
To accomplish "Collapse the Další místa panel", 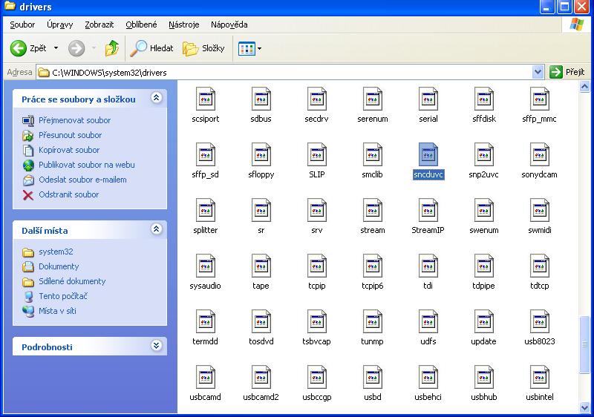I will click(x=156, y=230).
